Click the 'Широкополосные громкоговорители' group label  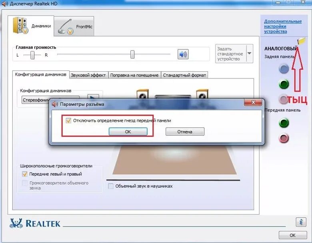[56, 166]
